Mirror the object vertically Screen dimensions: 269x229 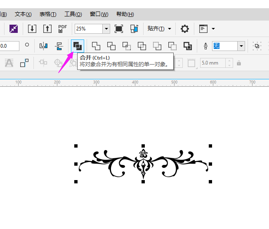(x=59, y=46)
